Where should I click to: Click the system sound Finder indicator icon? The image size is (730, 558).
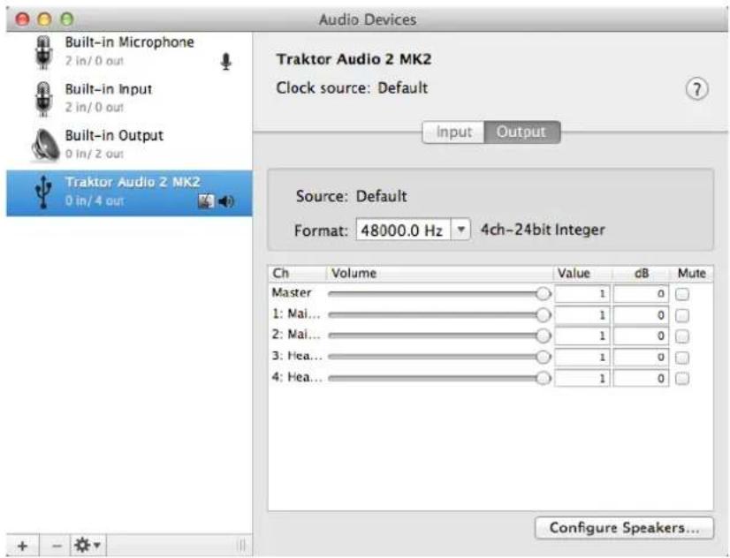click(x=206, y=201)
